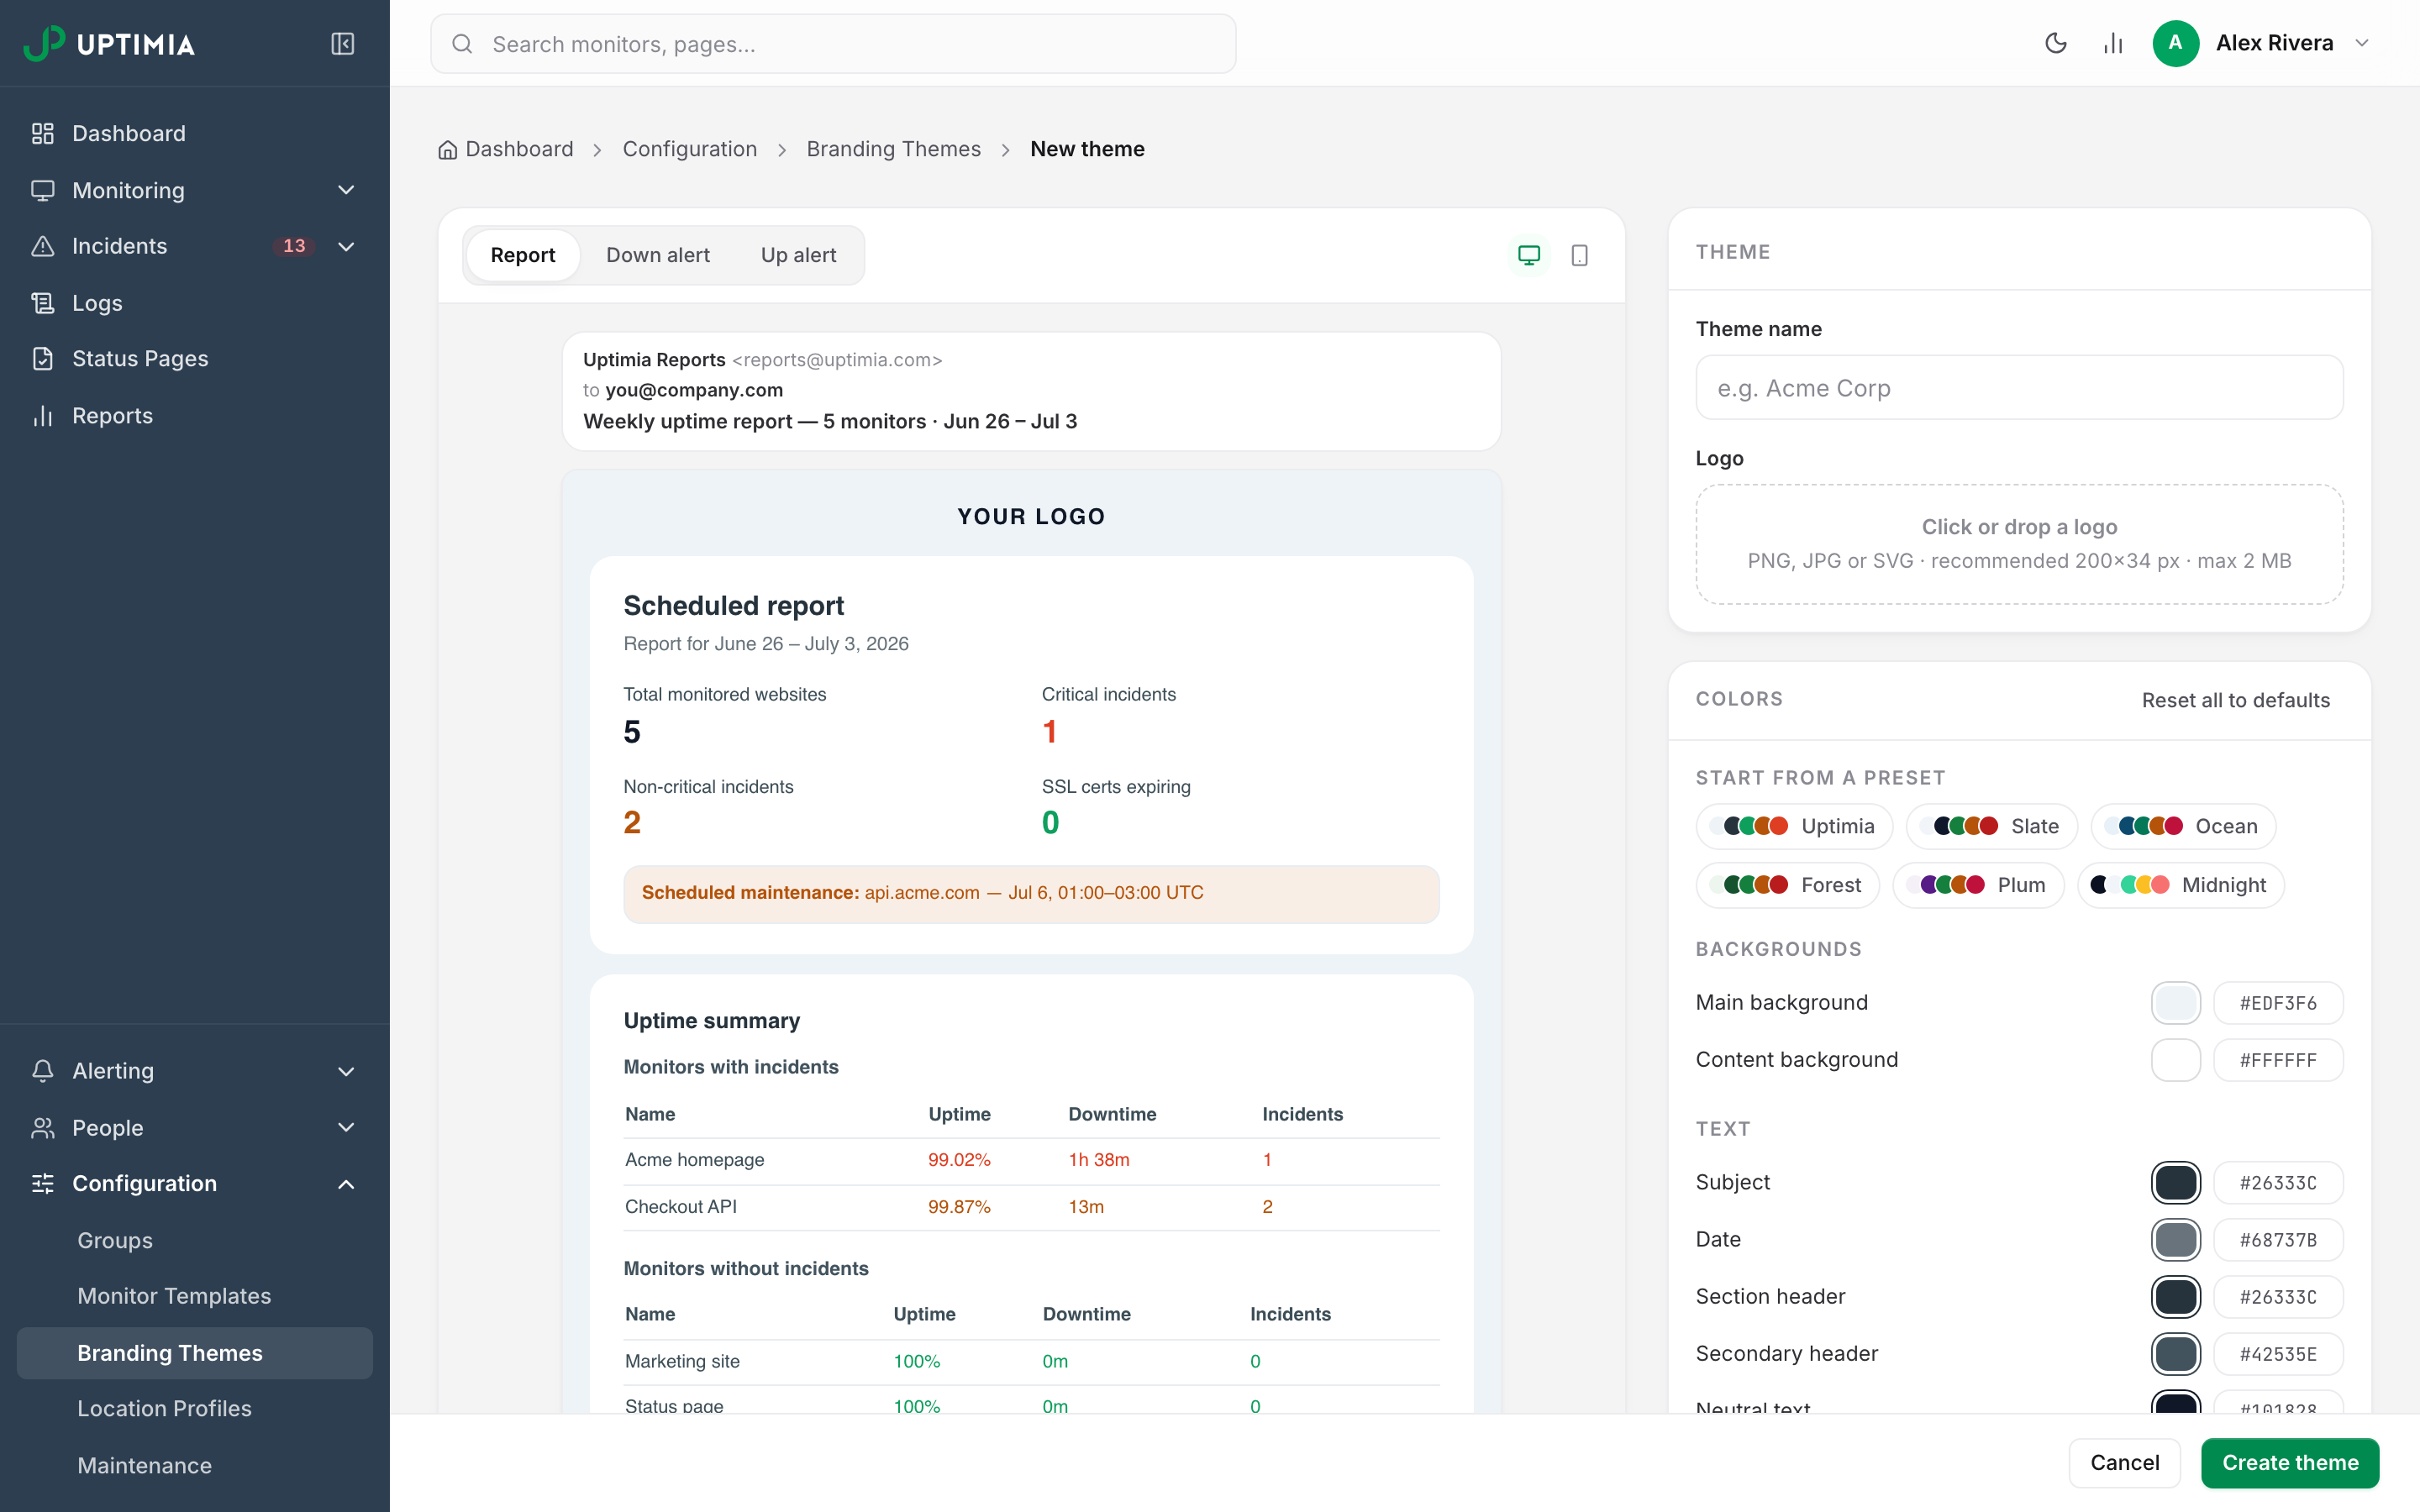
Task: Open the Down alert tab
Action: point(658,255)
